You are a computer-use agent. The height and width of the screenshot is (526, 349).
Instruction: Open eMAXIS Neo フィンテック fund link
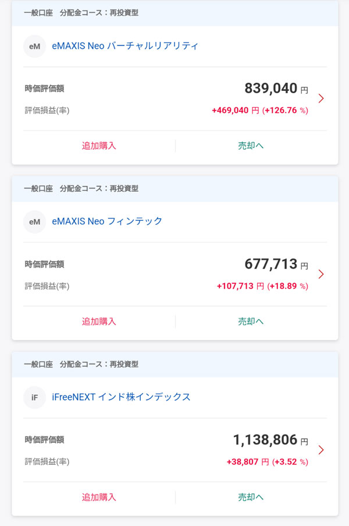[x=107, y=221]
